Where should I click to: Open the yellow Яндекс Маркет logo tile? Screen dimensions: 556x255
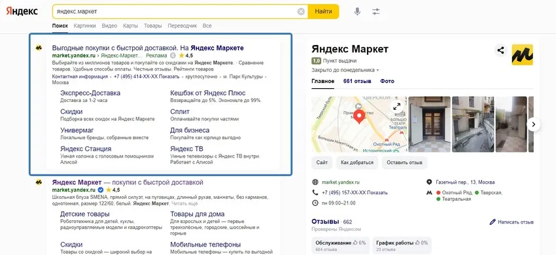tap(522, 55)
